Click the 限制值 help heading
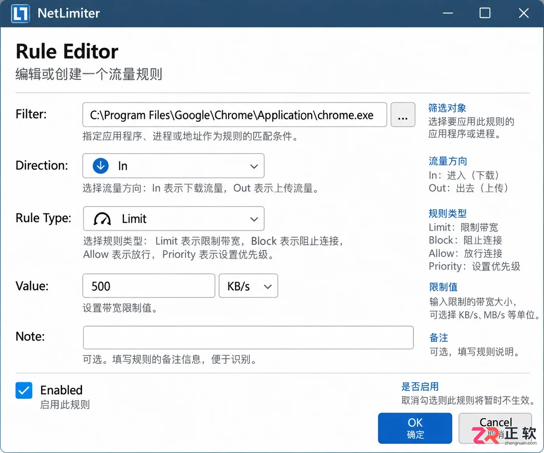 point(443,287)
